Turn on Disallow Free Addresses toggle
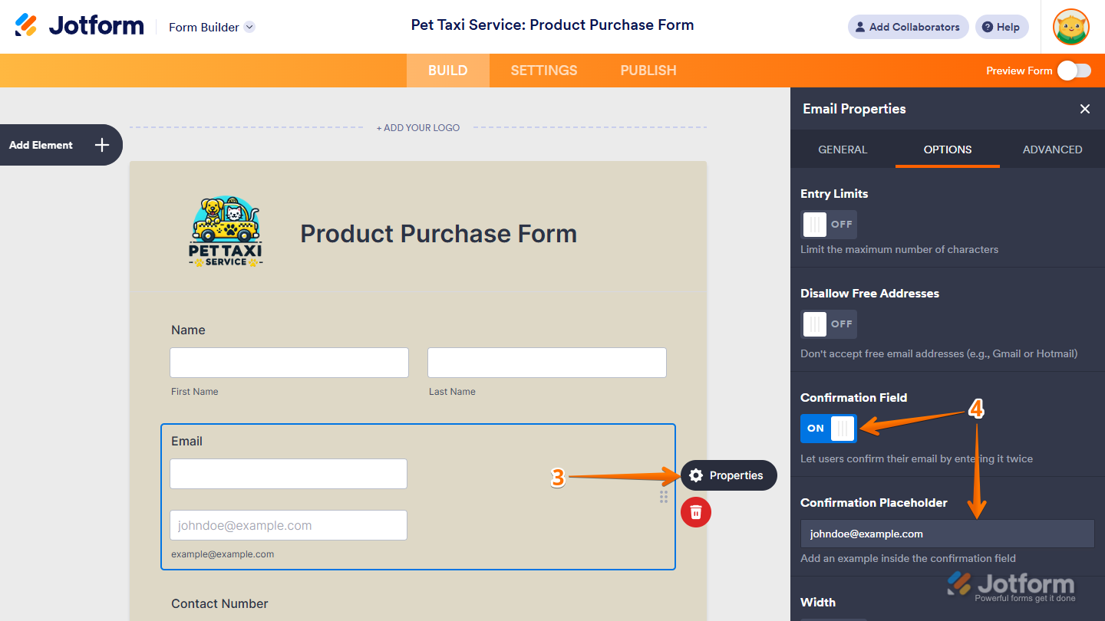 [829, 324]
